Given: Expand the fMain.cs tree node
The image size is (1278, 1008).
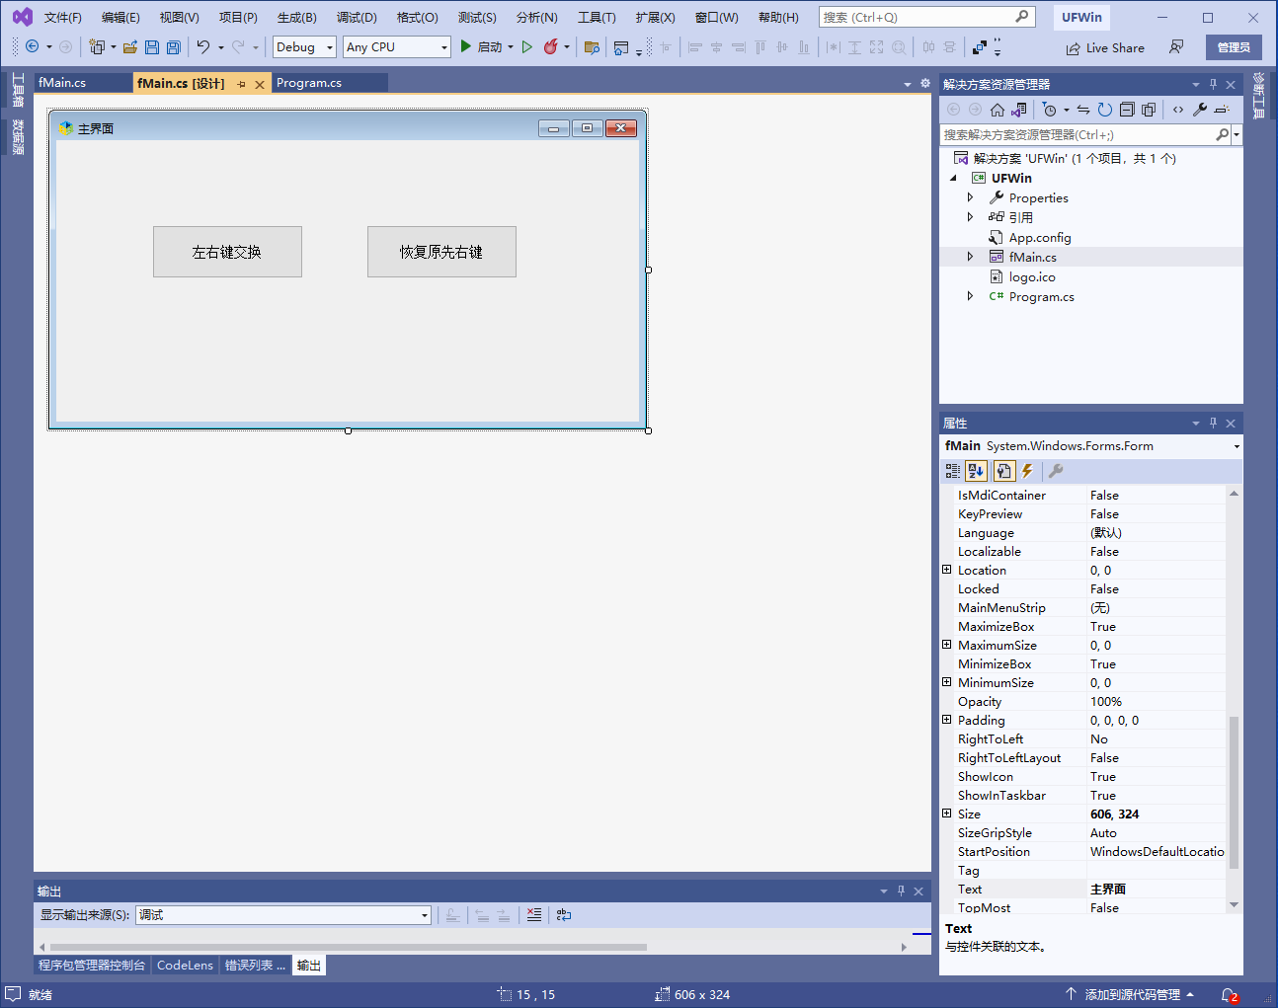Looking at the screenshot, I should 970,257.
